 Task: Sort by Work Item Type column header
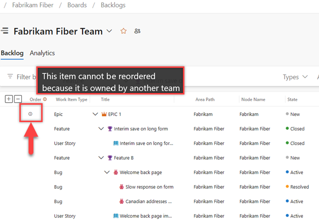pos(72,99)
